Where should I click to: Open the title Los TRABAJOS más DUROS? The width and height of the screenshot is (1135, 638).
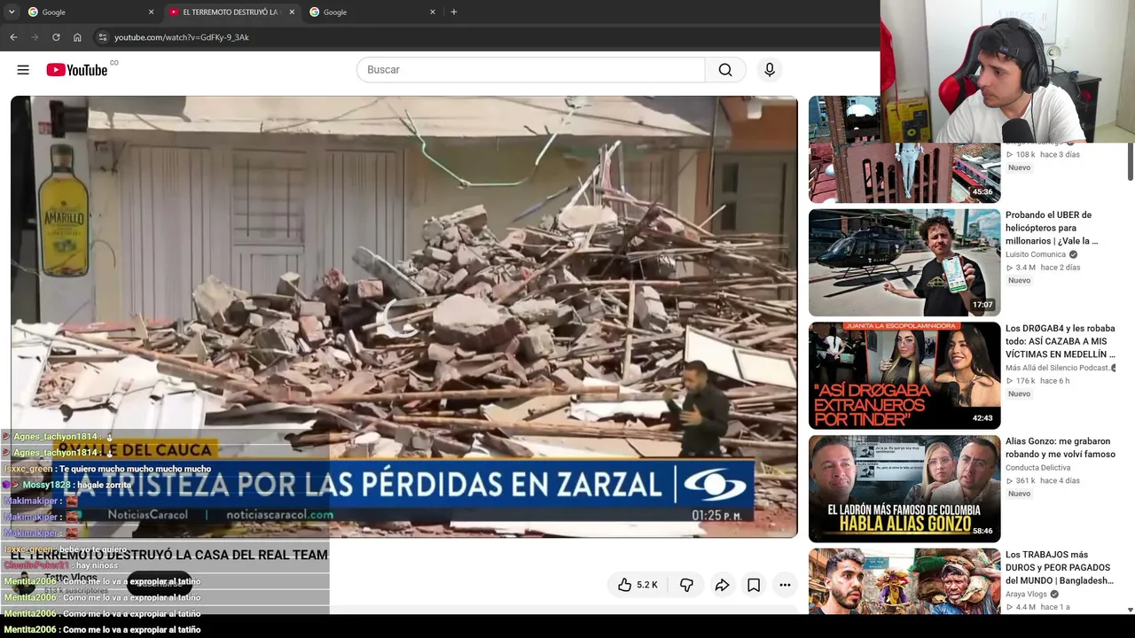(x=1059, y=567)
